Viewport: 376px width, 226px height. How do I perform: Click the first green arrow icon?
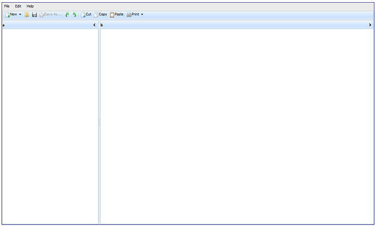pos(67,15)
